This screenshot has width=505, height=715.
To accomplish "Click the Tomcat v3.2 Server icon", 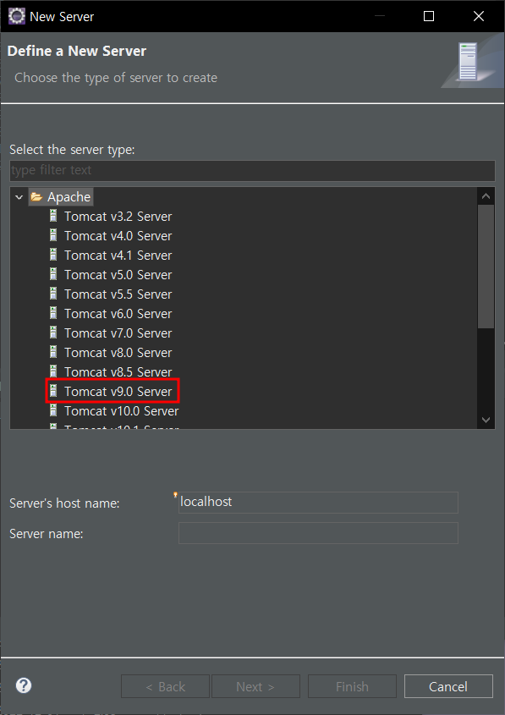I will point(53,216).
